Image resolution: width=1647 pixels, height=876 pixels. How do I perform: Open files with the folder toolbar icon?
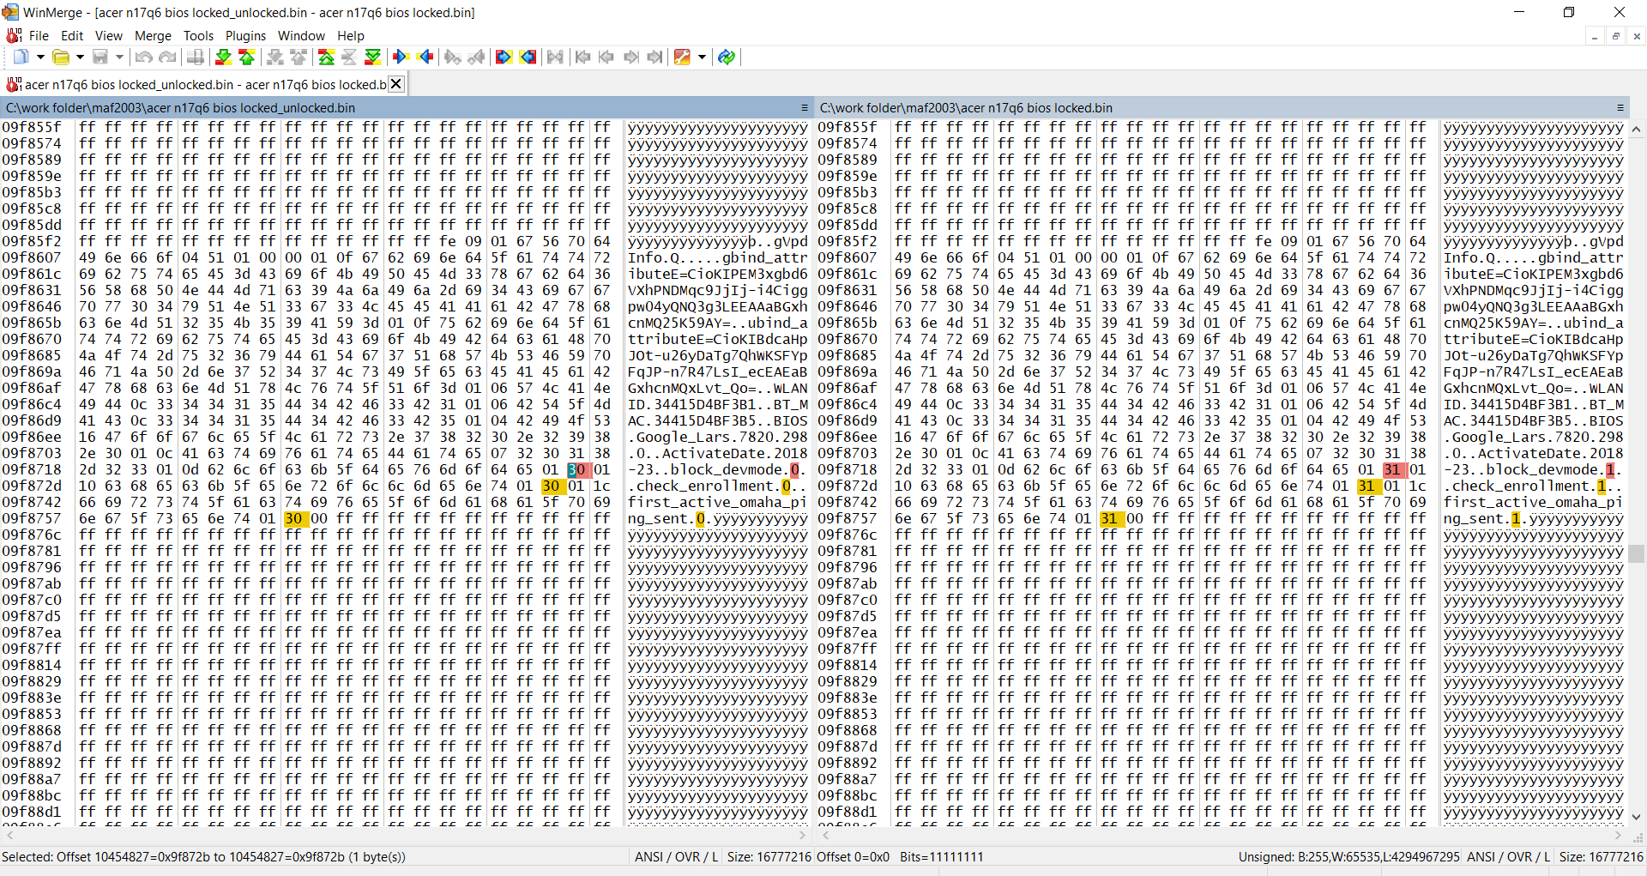tap(61, 57)
